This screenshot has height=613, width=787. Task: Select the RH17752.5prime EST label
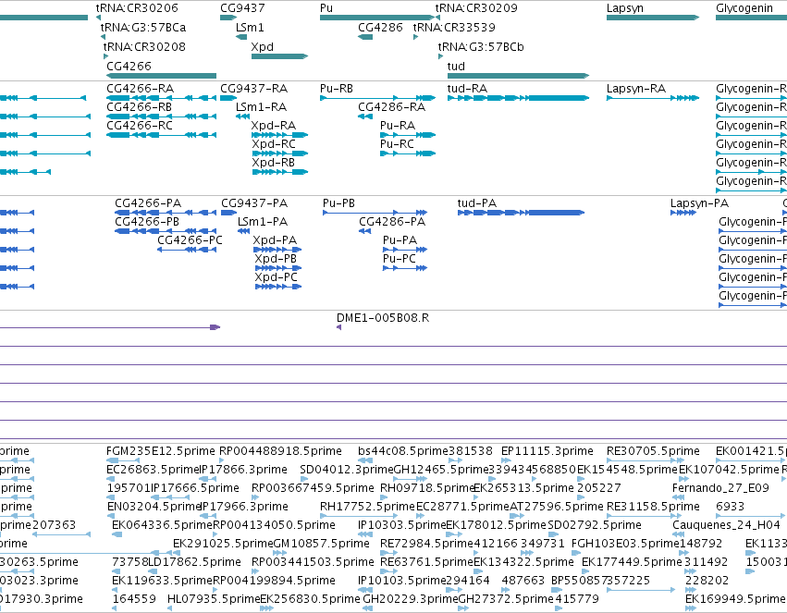(367, 507)
